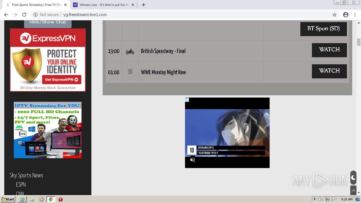Viewport: 361px width, 203px height.
Task: Open the ExpressVPN advertisement banner
Action: [x=48, y=60]
